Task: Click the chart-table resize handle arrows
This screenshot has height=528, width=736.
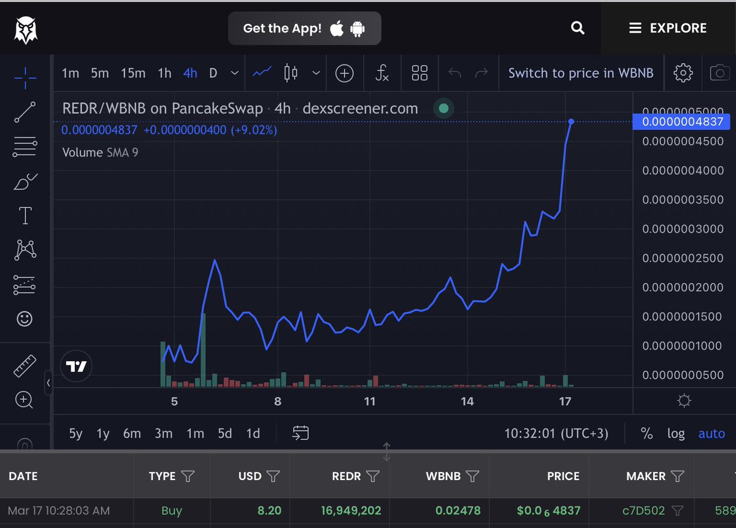Action: (x=386, y=452)
